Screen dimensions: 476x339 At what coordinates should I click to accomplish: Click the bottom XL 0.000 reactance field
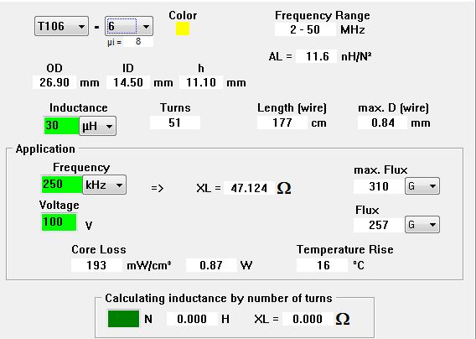pos(308,319)
